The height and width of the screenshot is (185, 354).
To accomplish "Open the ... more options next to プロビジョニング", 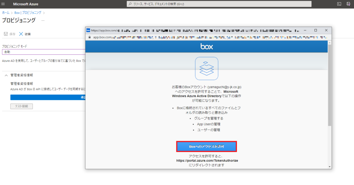I will (42, 20).
